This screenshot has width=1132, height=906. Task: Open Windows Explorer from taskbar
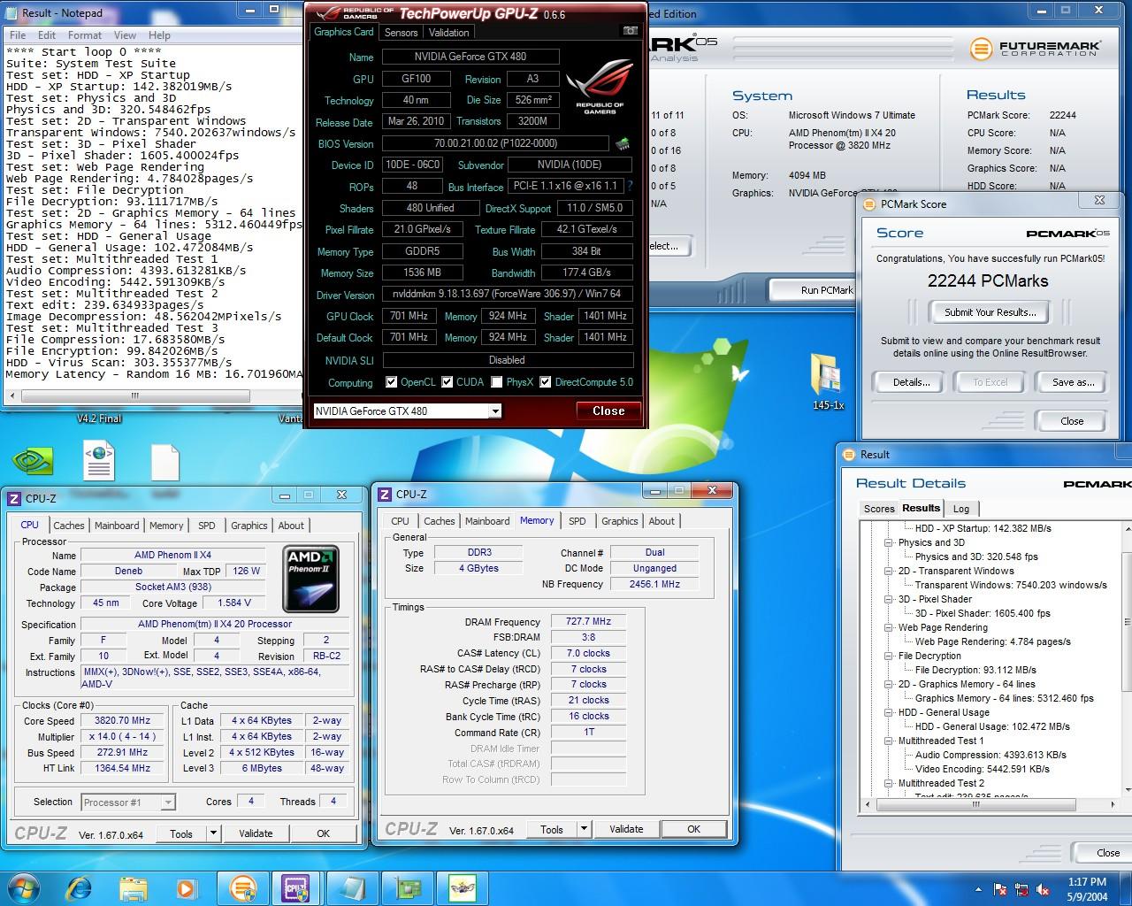point(133,887)
